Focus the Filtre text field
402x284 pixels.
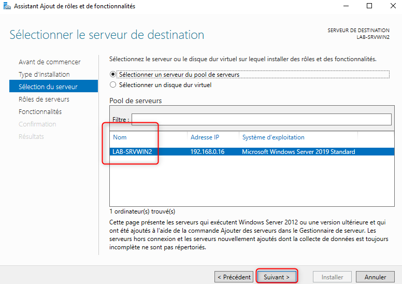pos(261,119)
